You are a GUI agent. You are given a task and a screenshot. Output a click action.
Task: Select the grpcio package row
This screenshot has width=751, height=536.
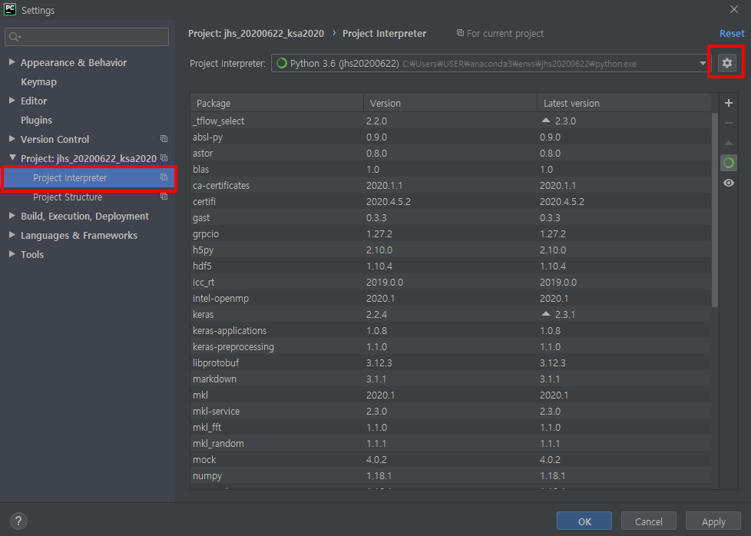click(x=451, y=233)
